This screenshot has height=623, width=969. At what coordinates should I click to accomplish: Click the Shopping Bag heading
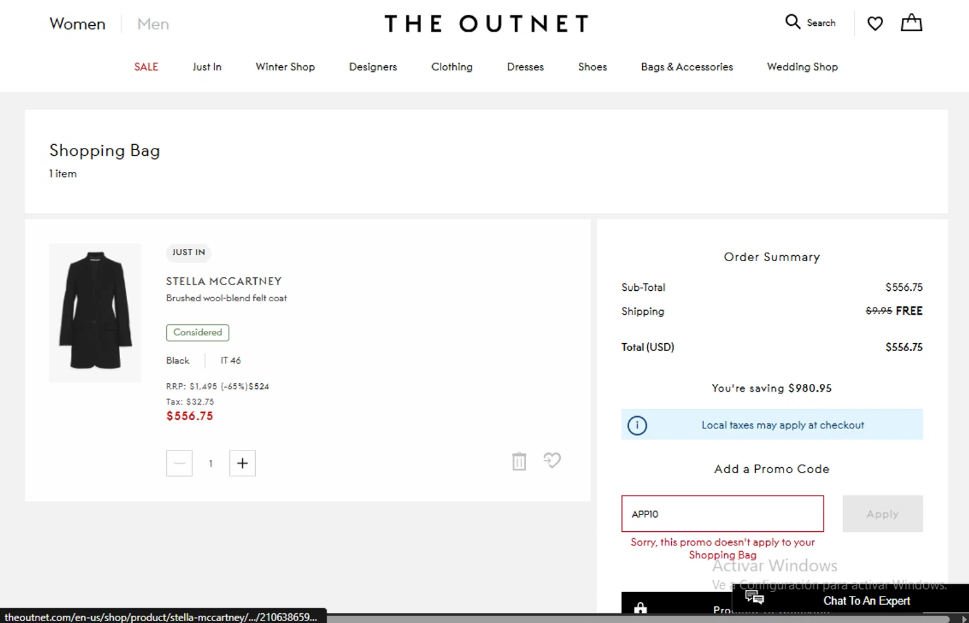(105, 151)
